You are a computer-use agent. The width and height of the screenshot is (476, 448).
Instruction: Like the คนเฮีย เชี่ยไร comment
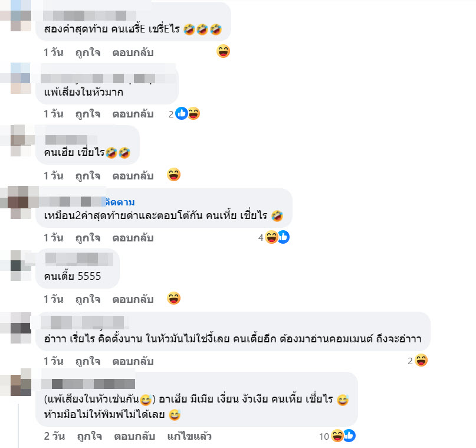[88, 176]
